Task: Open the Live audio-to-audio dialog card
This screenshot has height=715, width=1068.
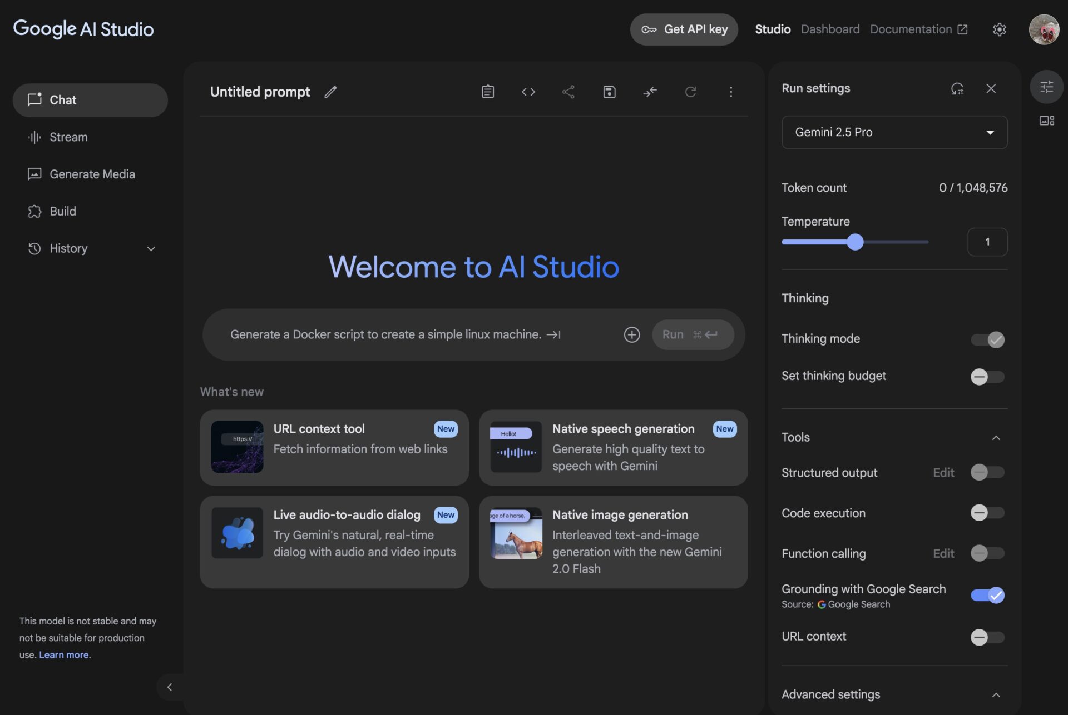Action: click(334, 542)
